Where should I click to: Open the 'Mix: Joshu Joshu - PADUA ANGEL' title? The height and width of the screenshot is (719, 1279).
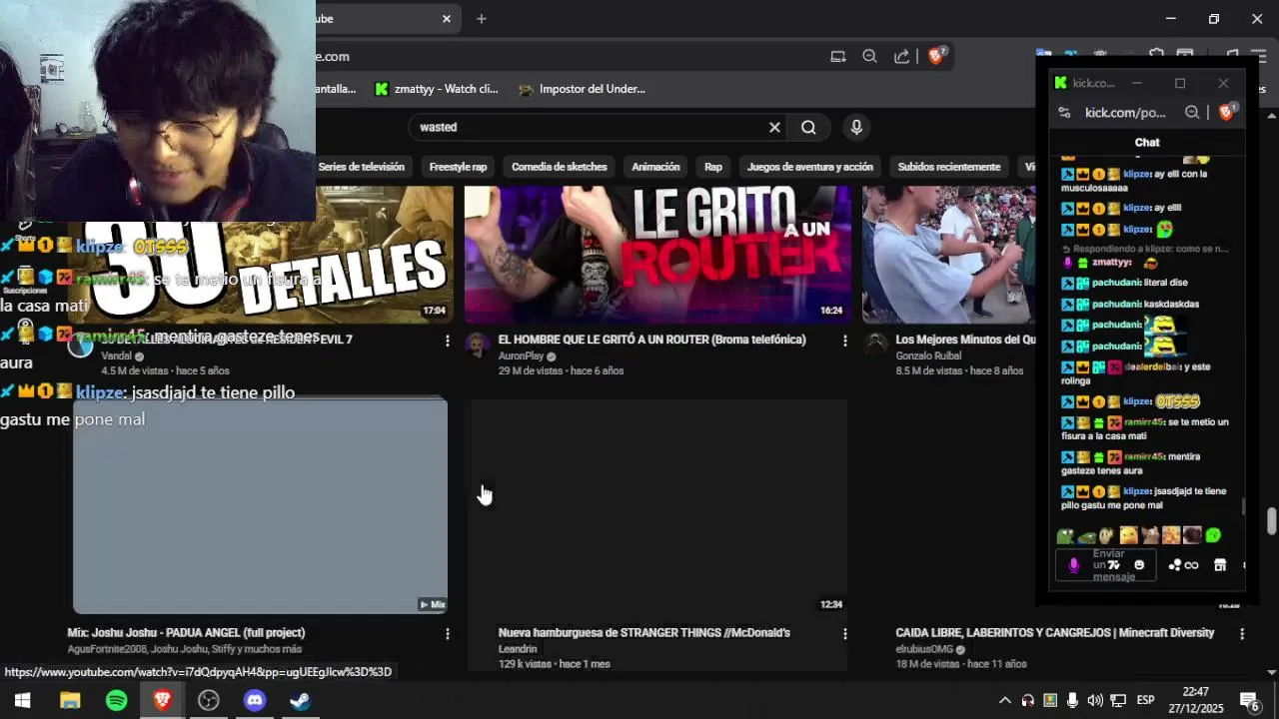coord(186,632)
